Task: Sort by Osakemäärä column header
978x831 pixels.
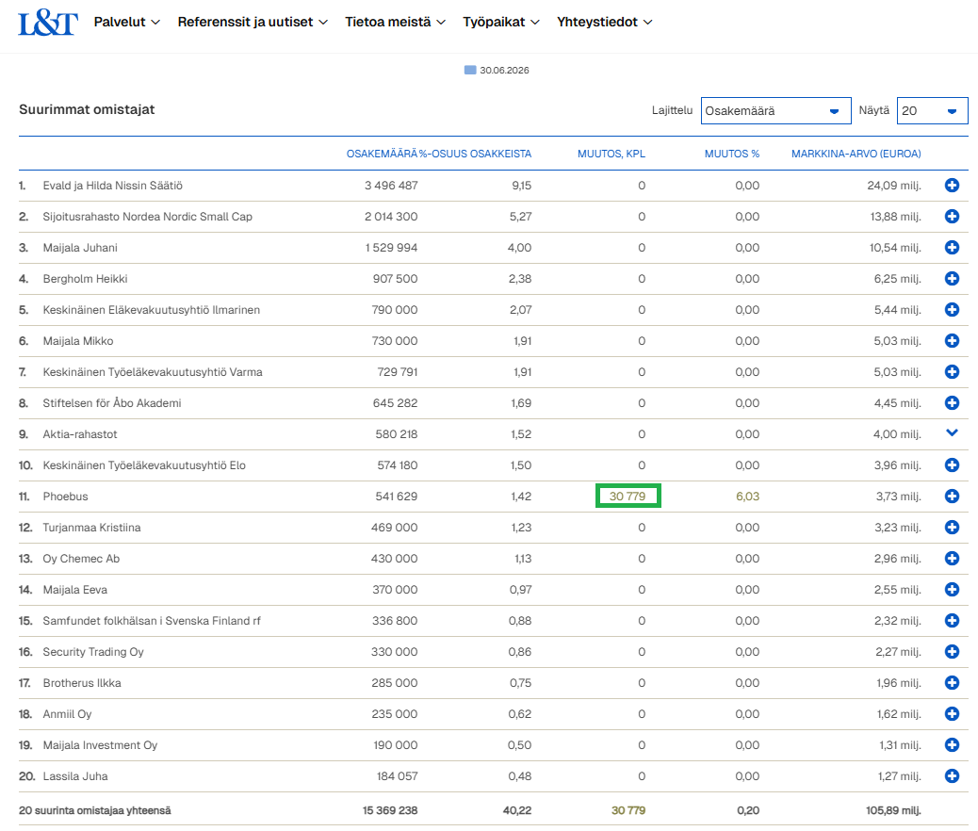Action: [382, 154]
